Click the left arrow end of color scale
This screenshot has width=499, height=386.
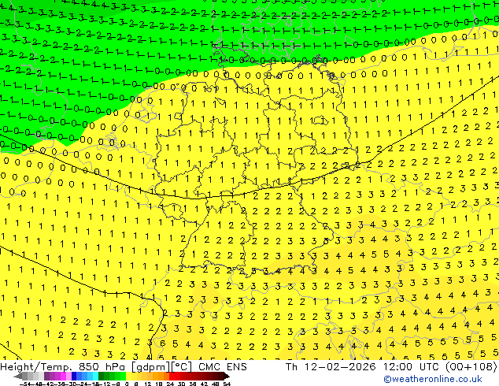[17, 377]
